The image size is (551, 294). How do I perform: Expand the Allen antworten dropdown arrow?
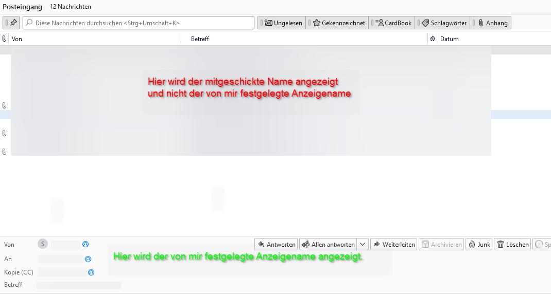(363, 244)
